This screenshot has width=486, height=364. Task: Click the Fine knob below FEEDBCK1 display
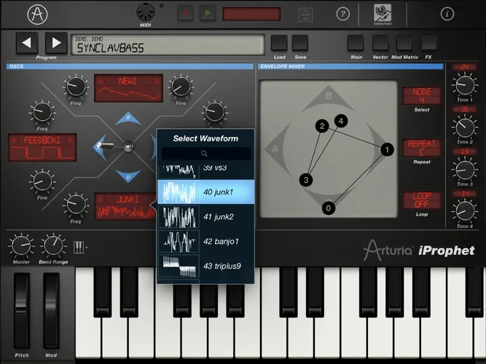42,181
